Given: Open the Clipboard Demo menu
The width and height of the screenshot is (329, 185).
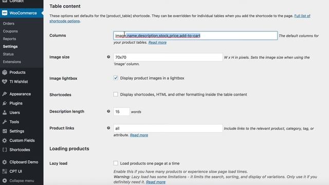Looking at the screenshot, I should (x=24, y=162).
